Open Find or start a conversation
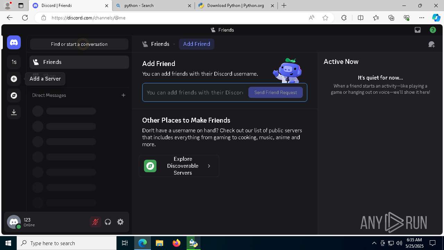This screenshot has width=444, height=250. (x=79, y=44)
